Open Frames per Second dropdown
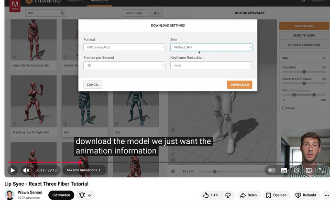This screenshot has width=330, height=204. pos(124,65)
